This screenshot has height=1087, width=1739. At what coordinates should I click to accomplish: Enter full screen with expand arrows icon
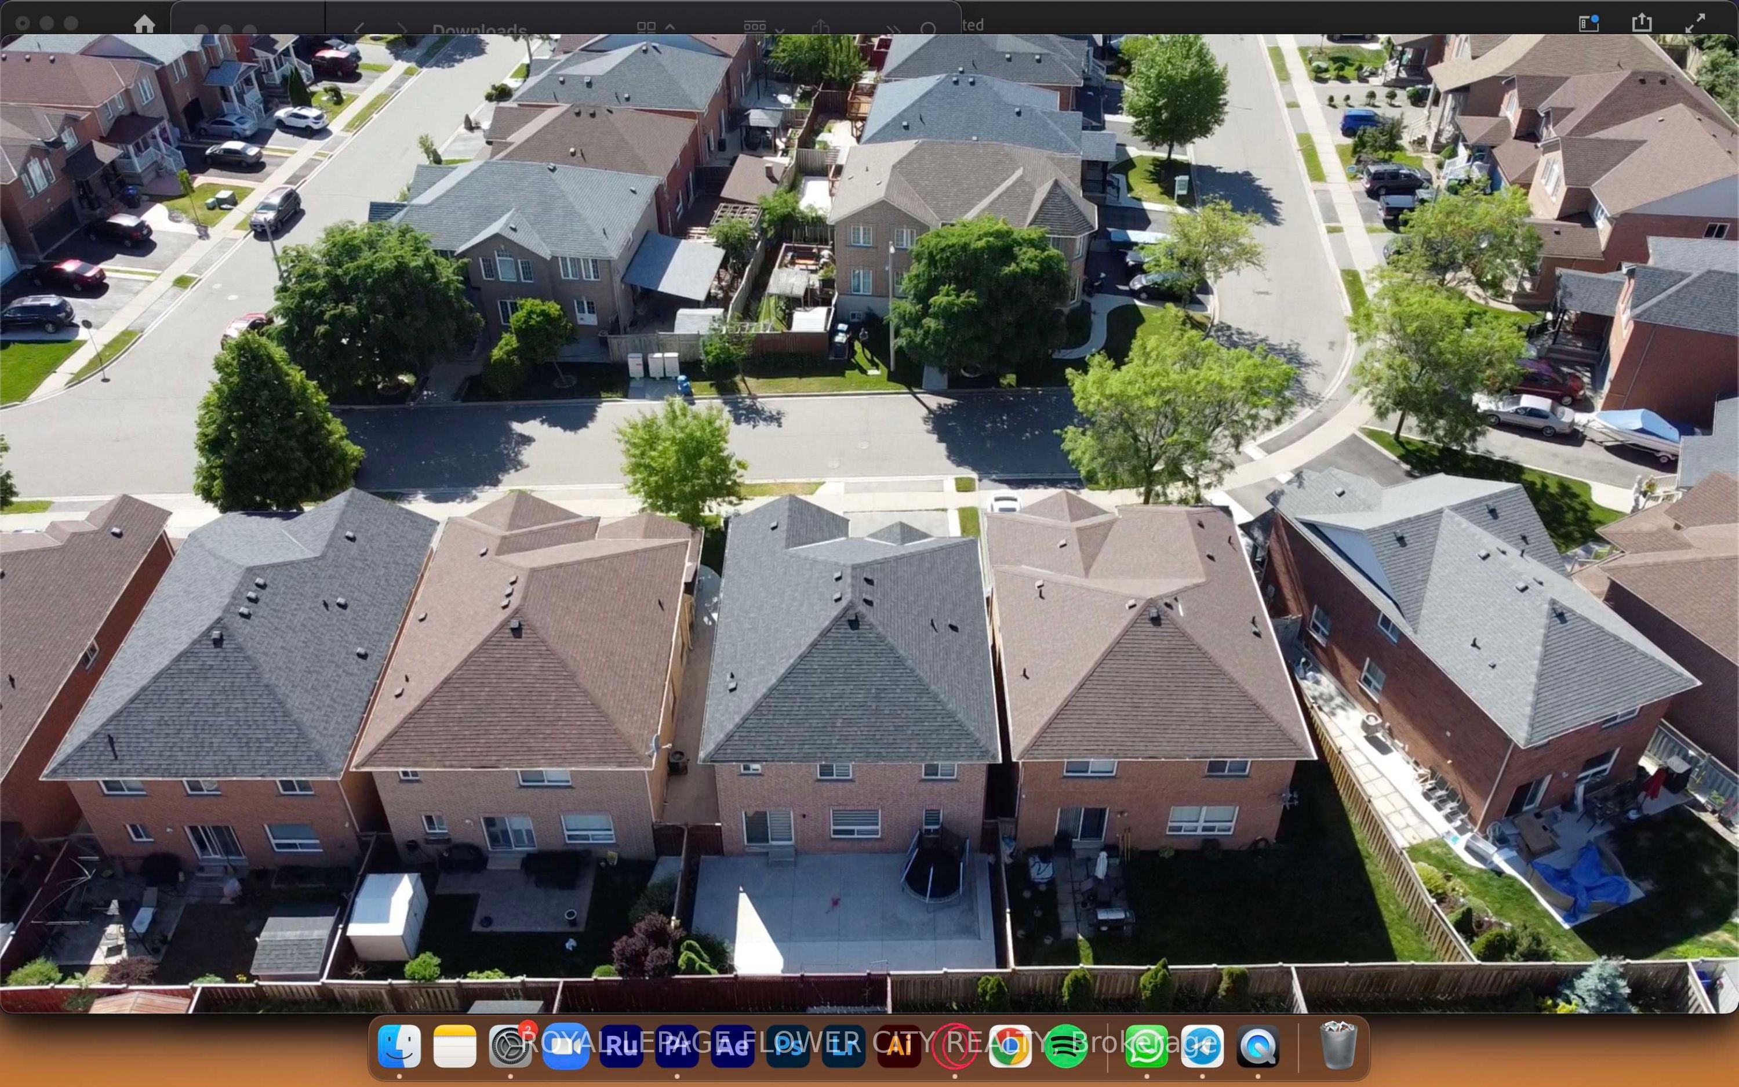click(x=1695, y=23)
